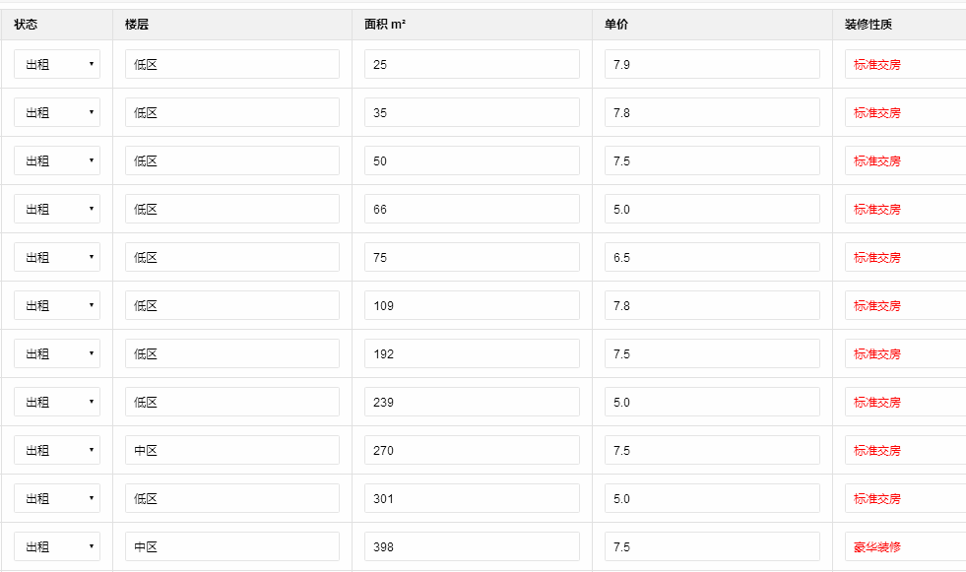Click the 低区 floor field in the 50 area row
The height and width of the screenshot is (572, 966).
click(232, 160)
